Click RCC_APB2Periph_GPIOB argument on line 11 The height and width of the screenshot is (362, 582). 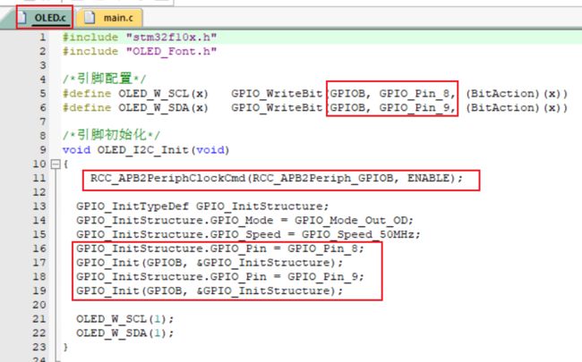(x=321, y=178)
